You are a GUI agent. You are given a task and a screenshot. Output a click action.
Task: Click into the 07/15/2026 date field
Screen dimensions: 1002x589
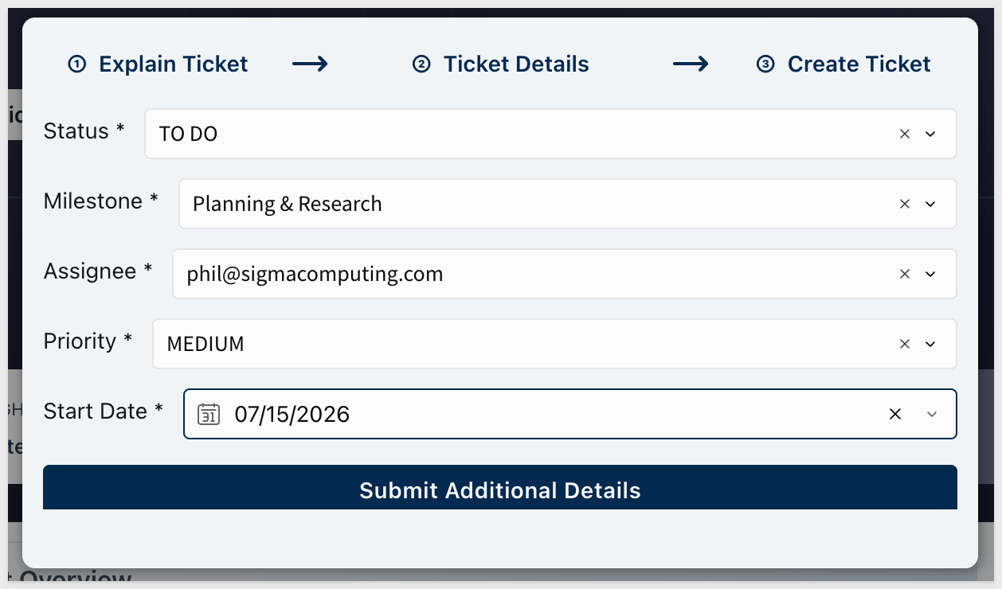(570, 414)
